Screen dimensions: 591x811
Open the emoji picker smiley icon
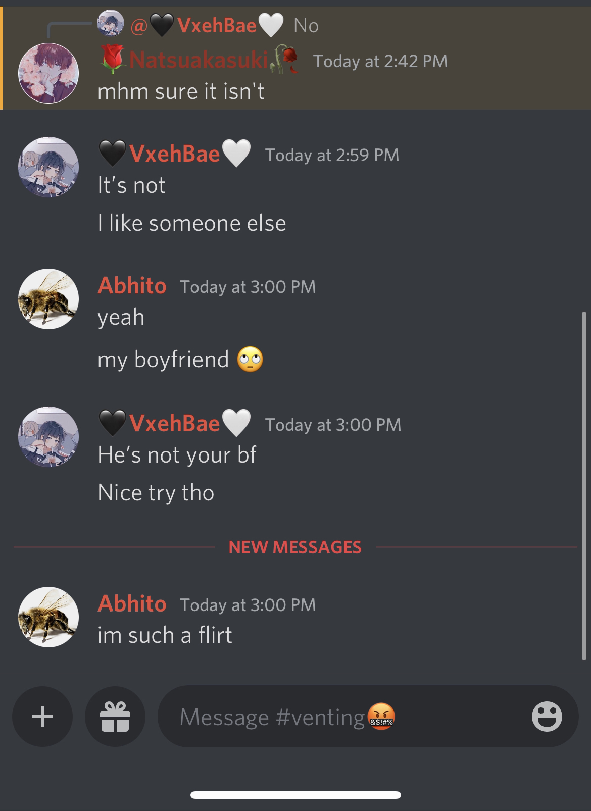point(547,716)
